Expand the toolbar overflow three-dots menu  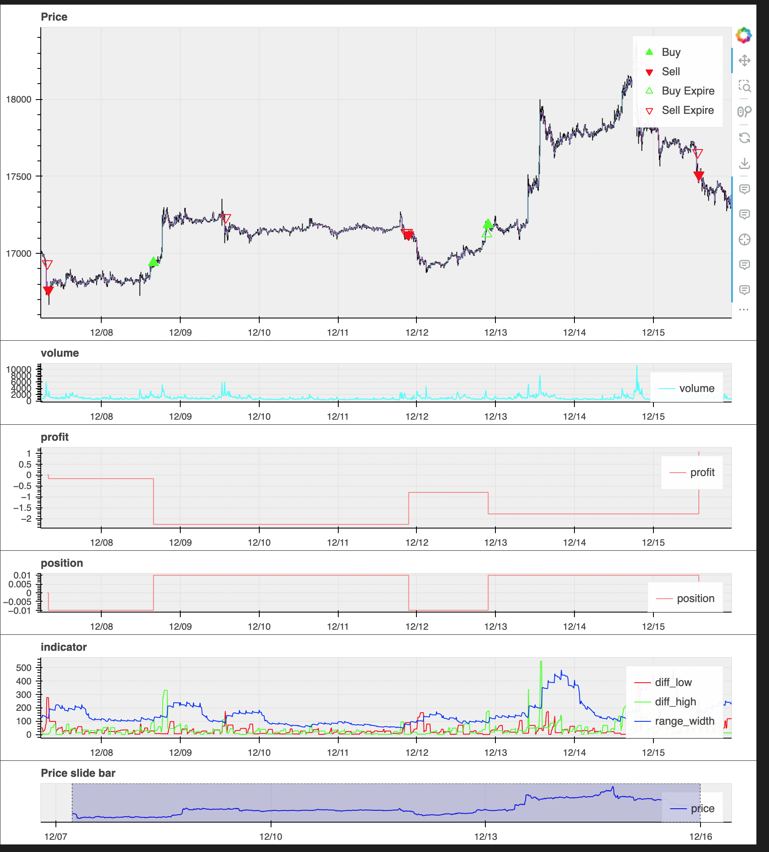[744, 310]
